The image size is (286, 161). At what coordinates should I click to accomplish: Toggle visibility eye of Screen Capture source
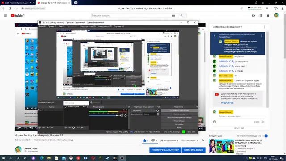point(84,107)
